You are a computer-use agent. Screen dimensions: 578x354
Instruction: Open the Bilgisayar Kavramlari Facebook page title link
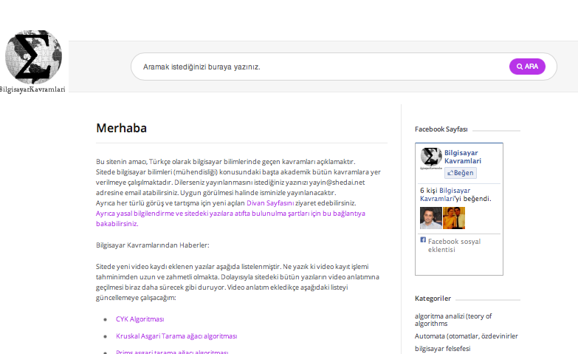tap(463, 157)
